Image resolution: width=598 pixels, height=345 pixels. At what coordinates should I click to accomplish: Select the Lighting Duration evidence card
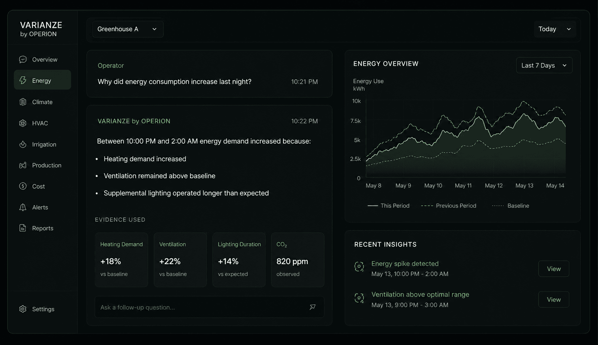[x=239, y=260]
